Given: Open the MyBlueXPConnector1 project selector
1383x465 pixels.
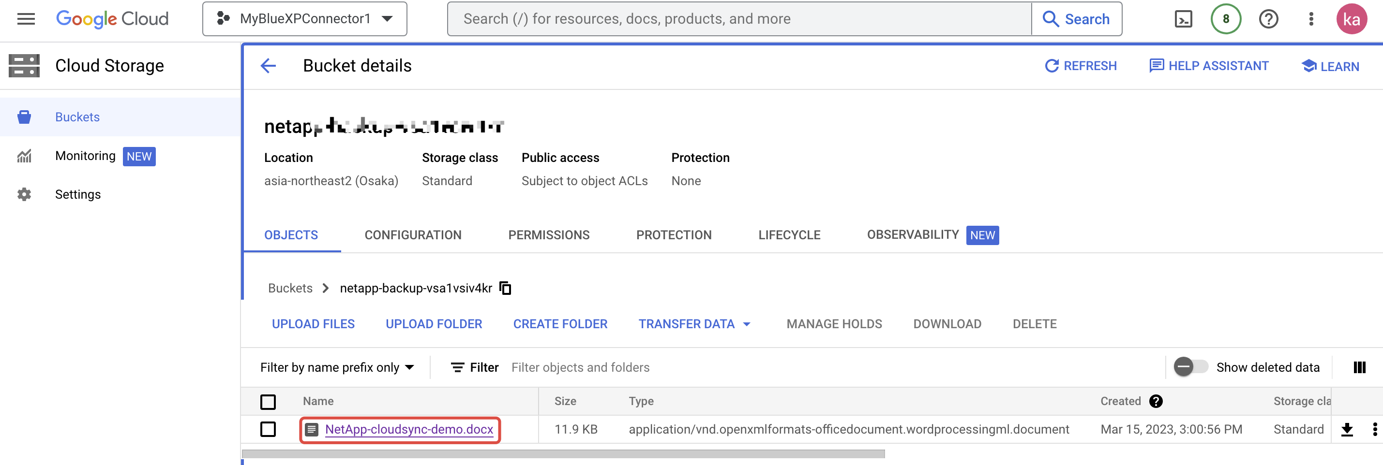Looking at the screenshot, I should [304, 19].
